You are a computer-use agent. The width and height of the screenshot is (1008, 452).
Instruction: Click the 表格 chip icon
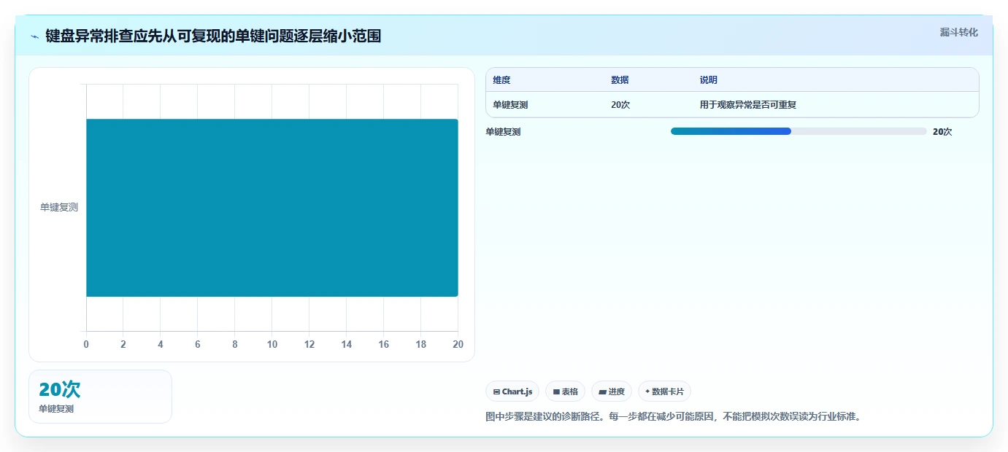[556, 392]
